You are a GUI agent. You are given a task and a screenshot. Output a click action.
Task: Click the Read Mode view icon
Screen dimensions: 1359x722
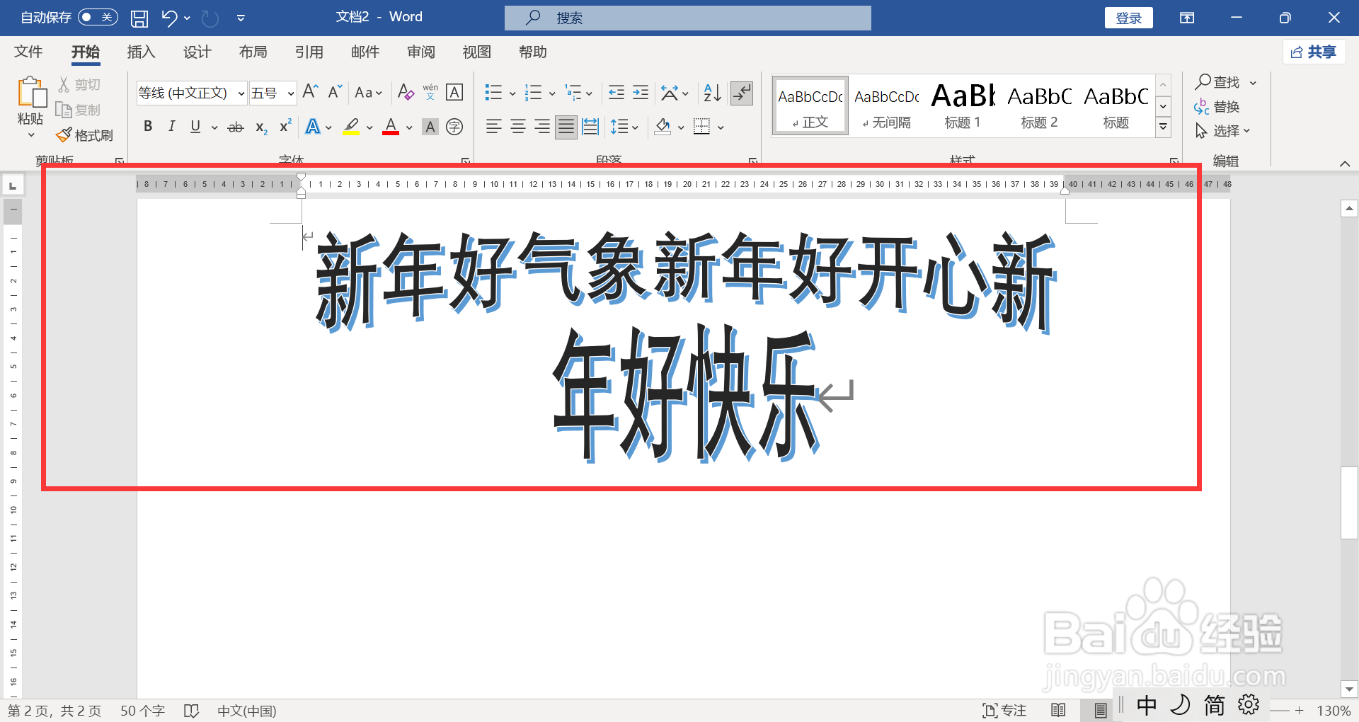pos(1058,710)
